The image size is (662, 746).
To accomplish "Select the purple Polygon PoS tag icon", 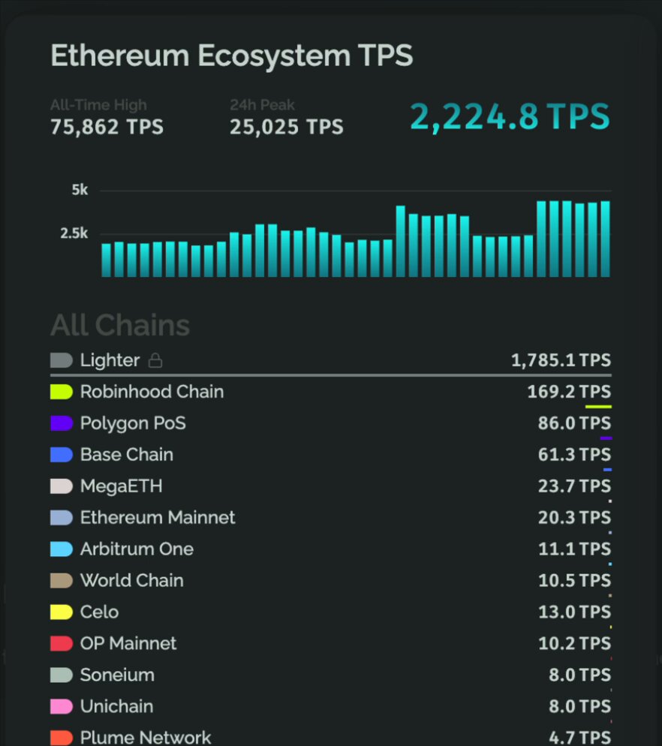I will coord(62,423).
